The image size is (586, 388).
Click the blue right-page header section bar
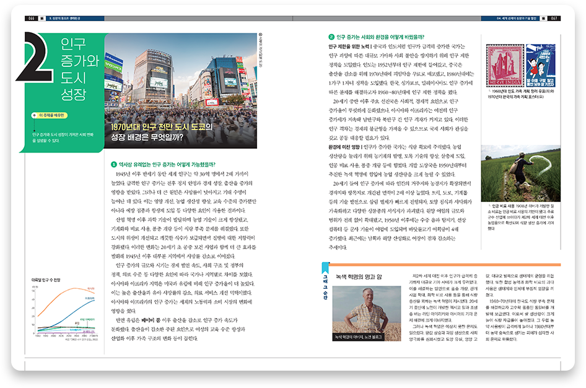(510, 19)
